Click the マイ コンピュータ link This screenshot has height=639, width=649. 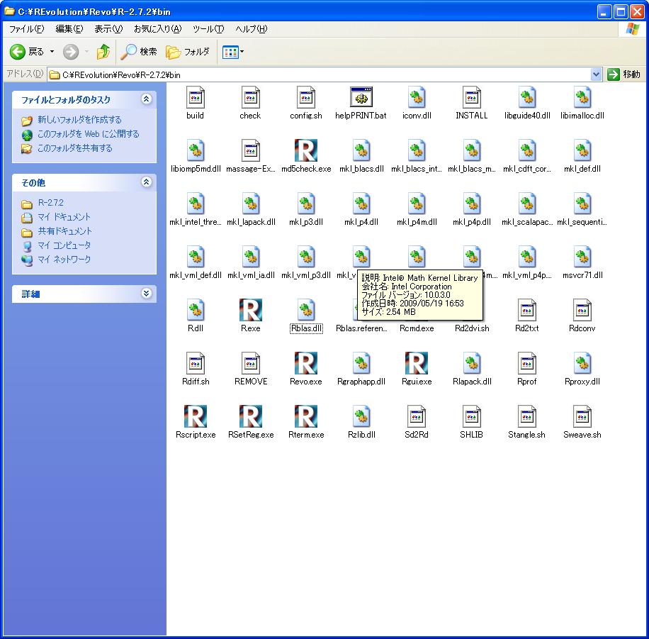[x=64, y=245]
